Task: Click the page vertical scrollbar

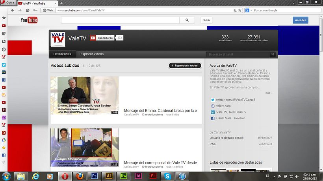Action: click(321, 35)
